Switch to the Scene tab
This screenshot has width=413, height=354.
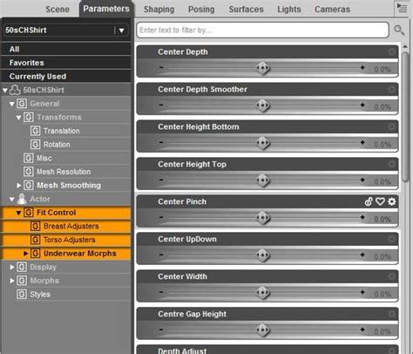pos(58,10)
